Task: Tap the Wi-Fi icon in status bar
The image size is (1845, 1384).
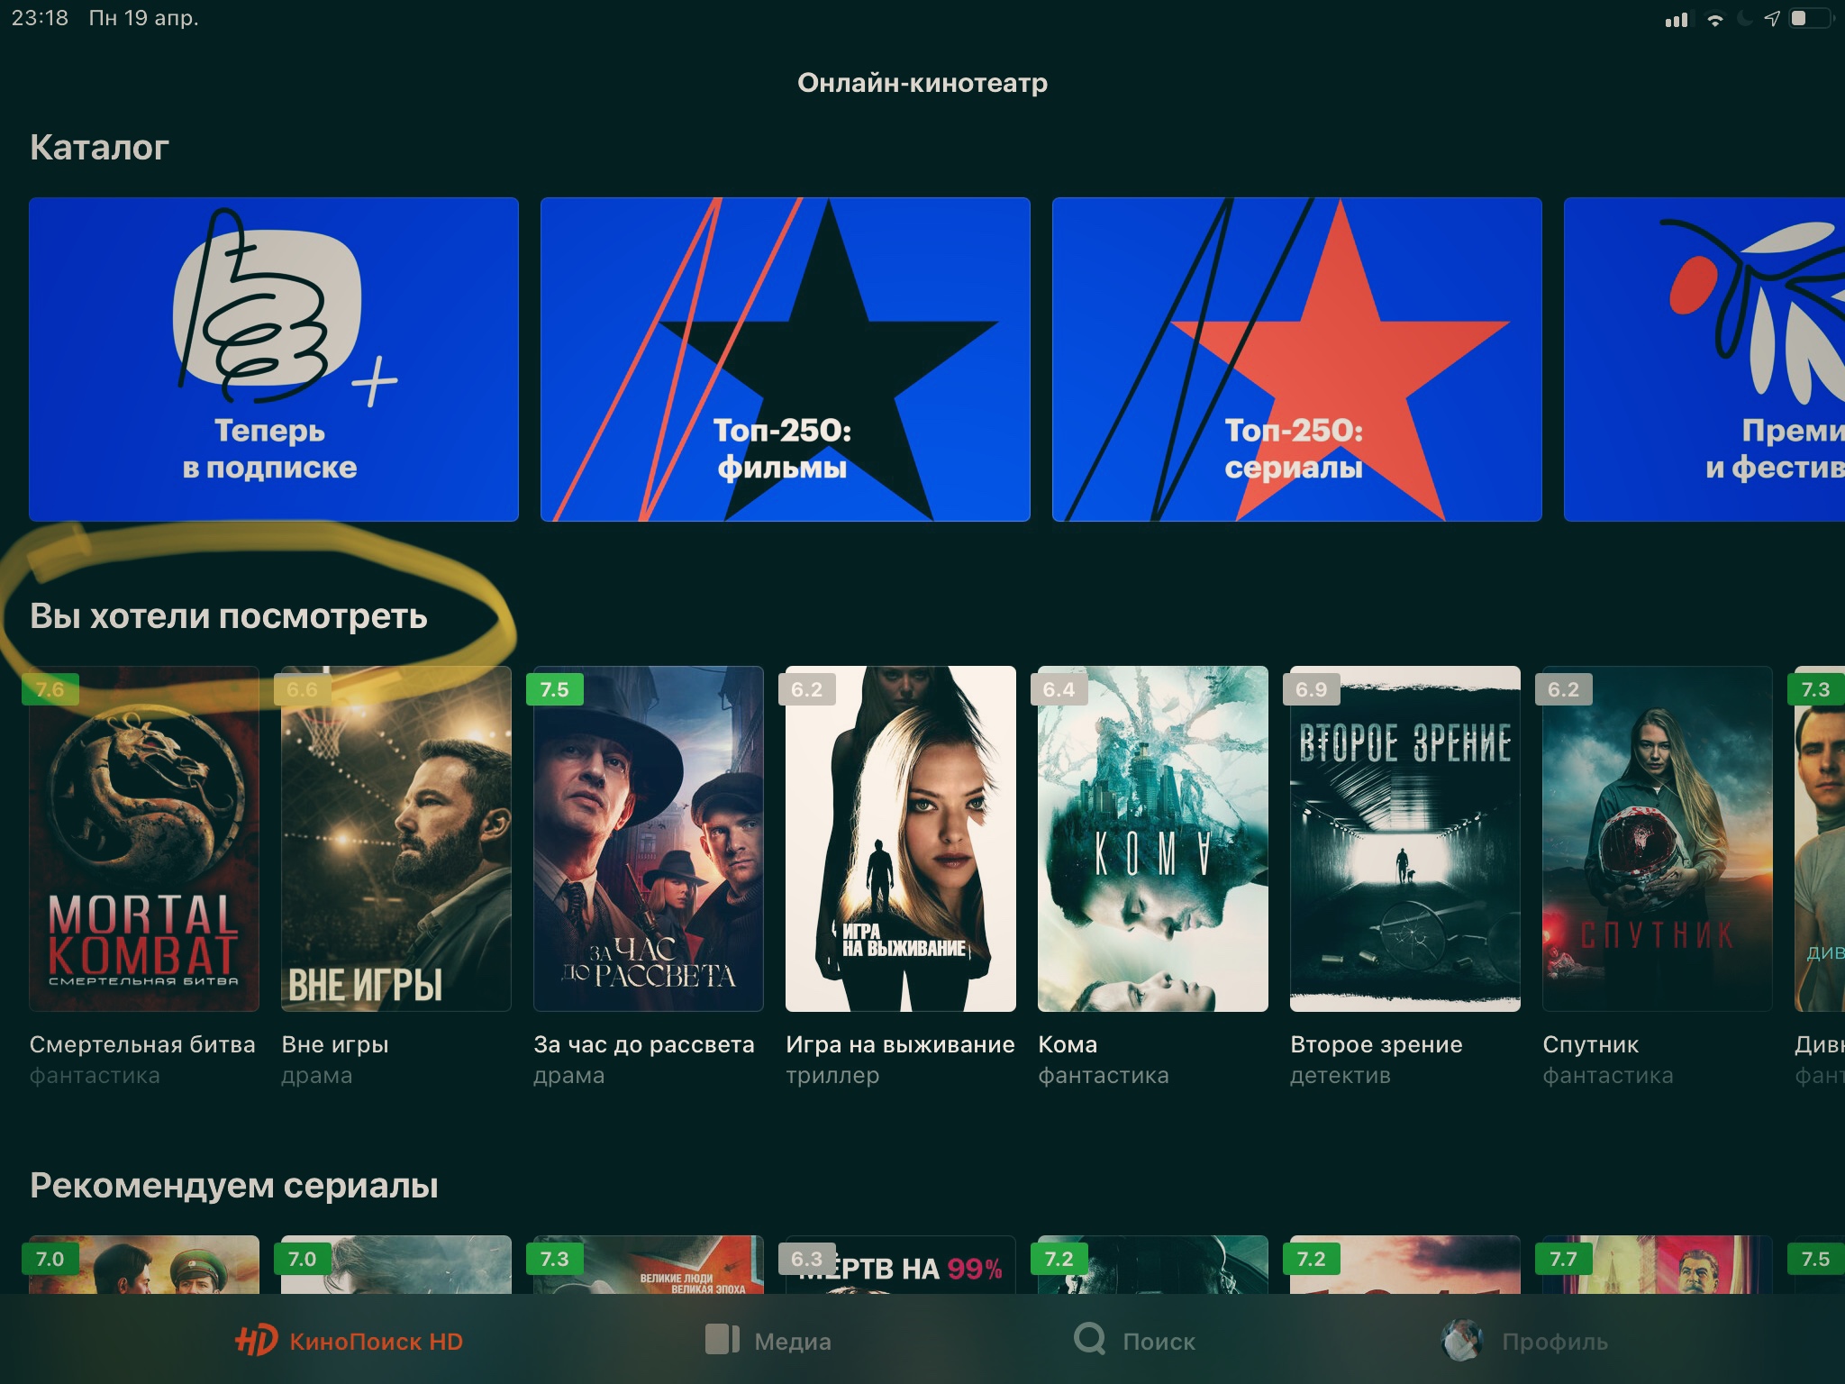Action: 1715,19
